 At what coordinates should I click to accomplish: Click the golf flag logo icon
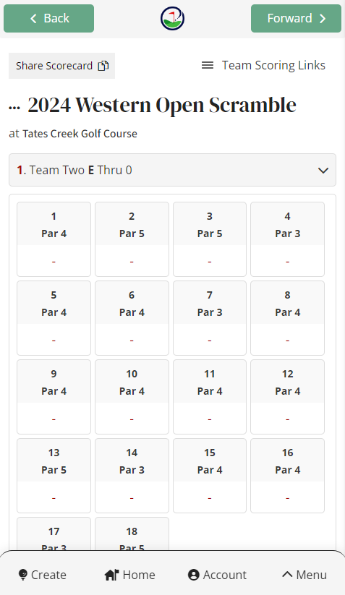pyautogui.click(x=172, y=18)
